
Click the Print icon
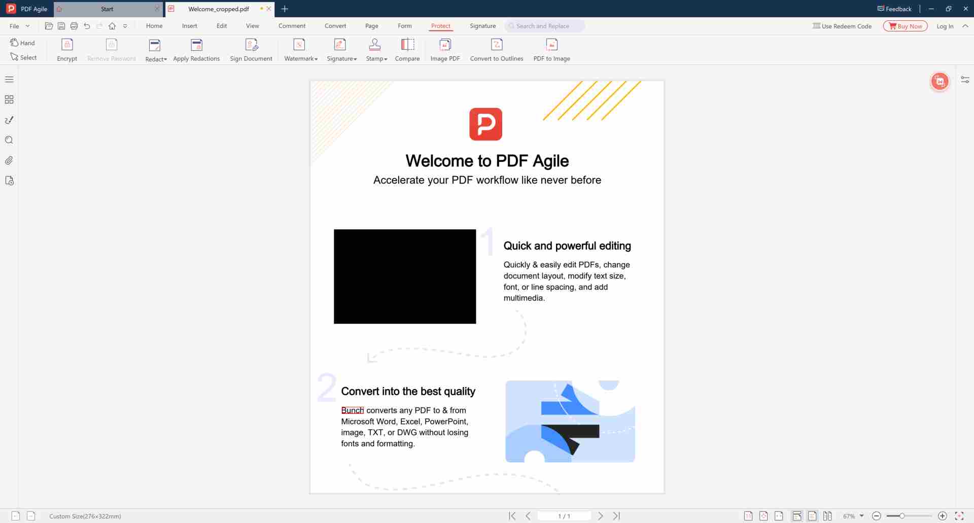(x=74, y=26)
